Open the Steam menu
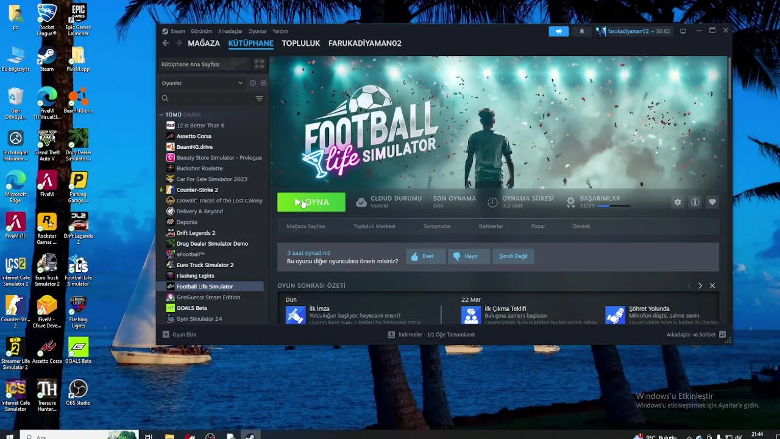Viewport: 780px width, 439px height. tap(174, 31)
